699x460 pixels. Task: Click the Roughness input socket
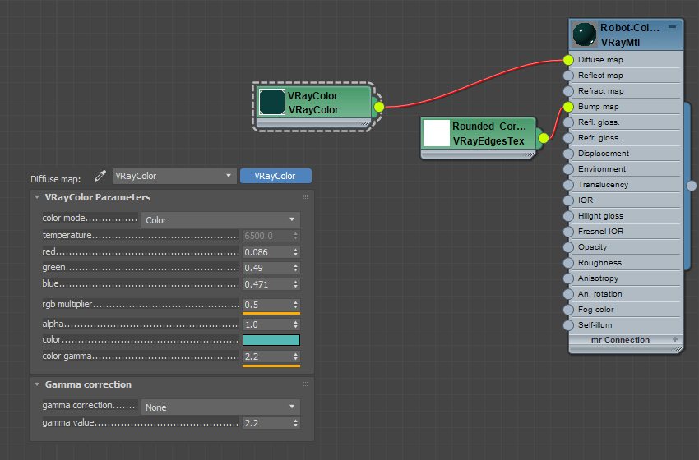click(568, 262)
